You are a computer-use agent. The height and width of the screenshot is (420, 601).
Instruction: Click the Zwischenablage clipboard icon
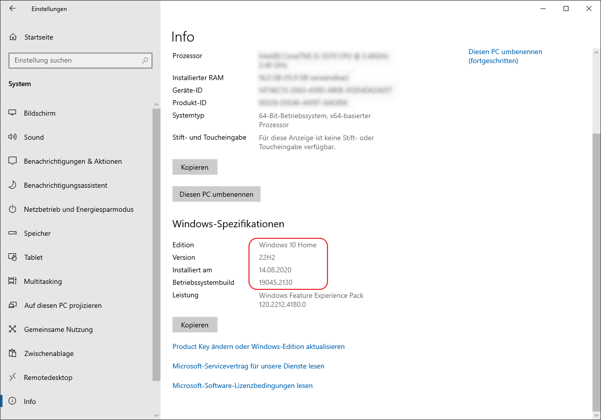point(13,353)
